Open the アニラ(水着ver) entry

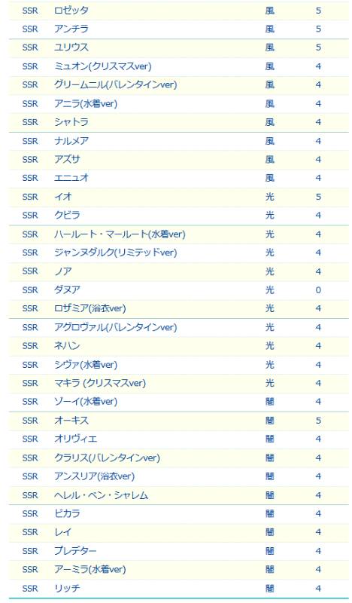tap(86, 103)
